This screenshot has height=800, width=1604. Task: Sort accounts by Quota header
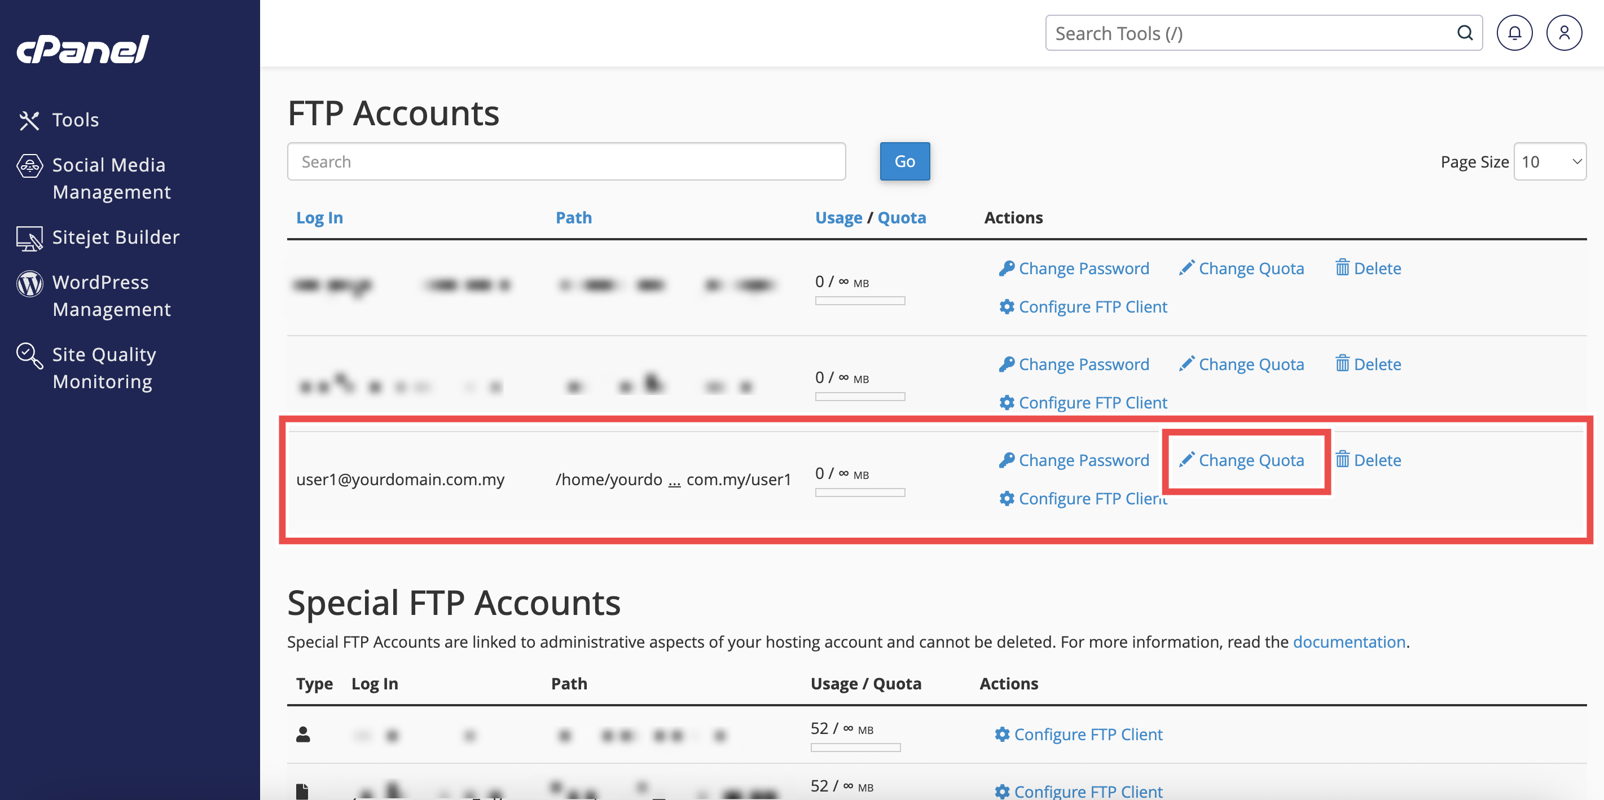coord(901,217)
